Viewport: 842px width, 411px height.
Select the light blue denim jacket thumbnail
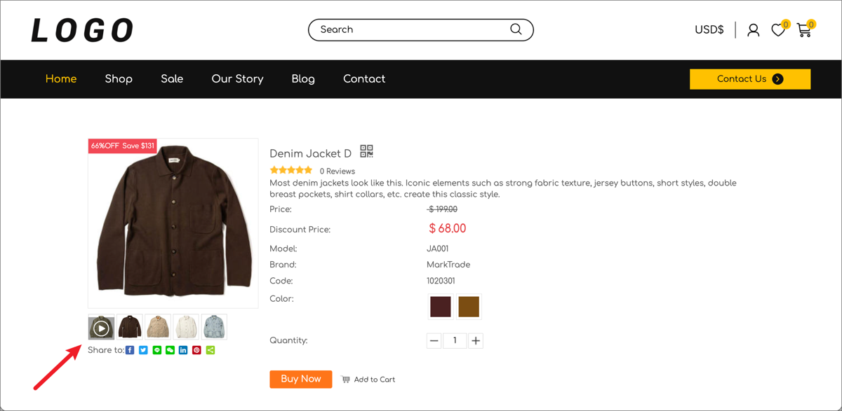click(x=214, y=327)
